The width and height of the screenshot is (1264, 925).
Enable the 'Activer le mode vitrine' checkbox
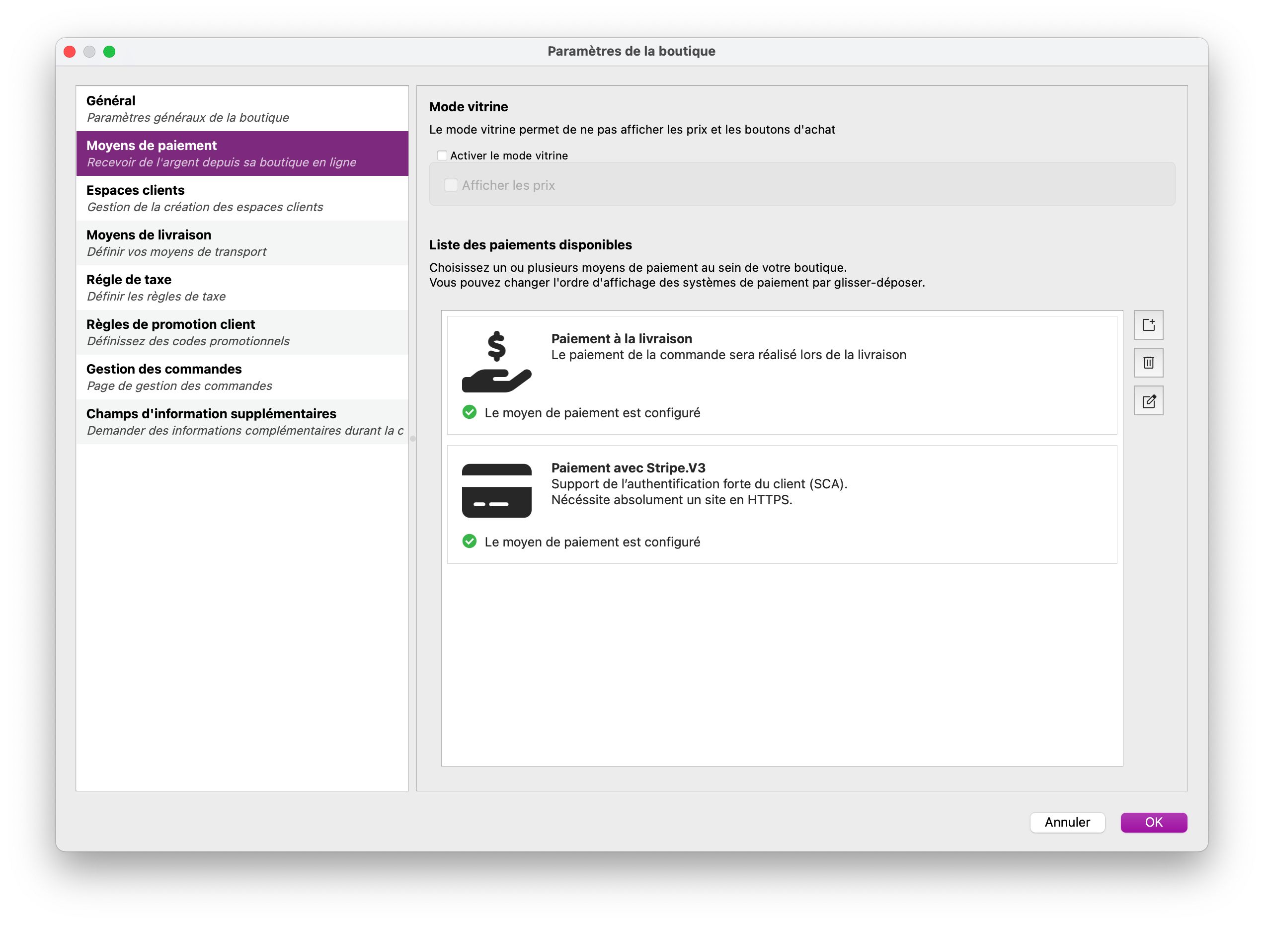(x=442, y=155)
